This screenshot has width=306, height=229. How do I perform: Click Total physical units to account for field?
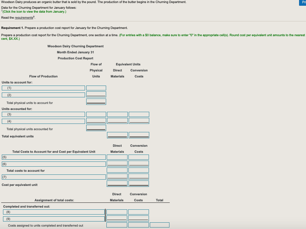click(x=96, y=102)
